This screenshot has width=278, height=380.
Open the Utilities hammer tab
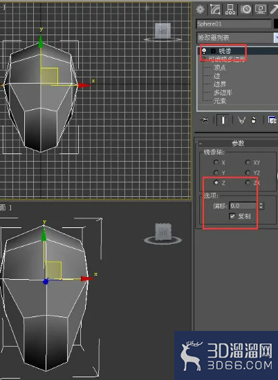click(x=274, y=10)
